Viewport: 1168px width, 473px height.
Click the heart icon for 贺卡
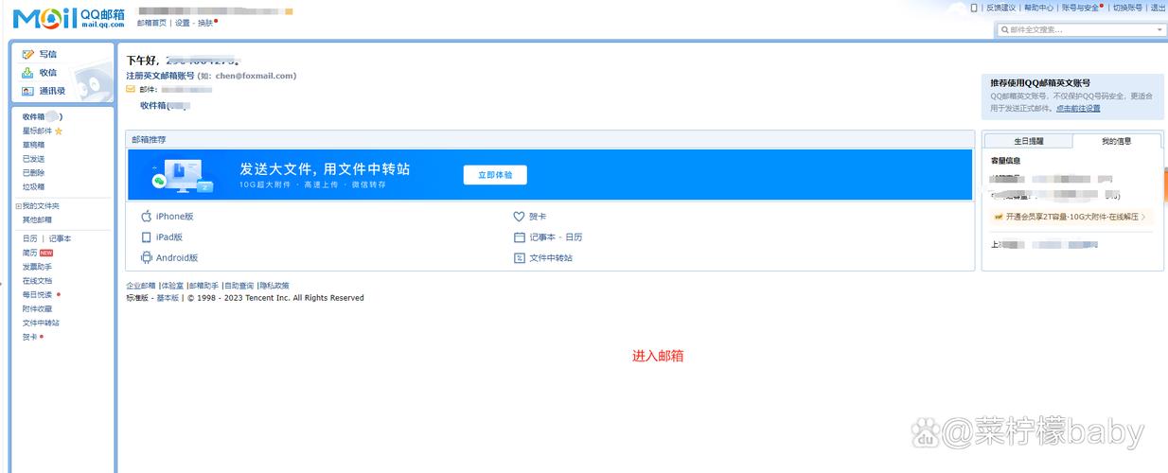pos(519,217)
